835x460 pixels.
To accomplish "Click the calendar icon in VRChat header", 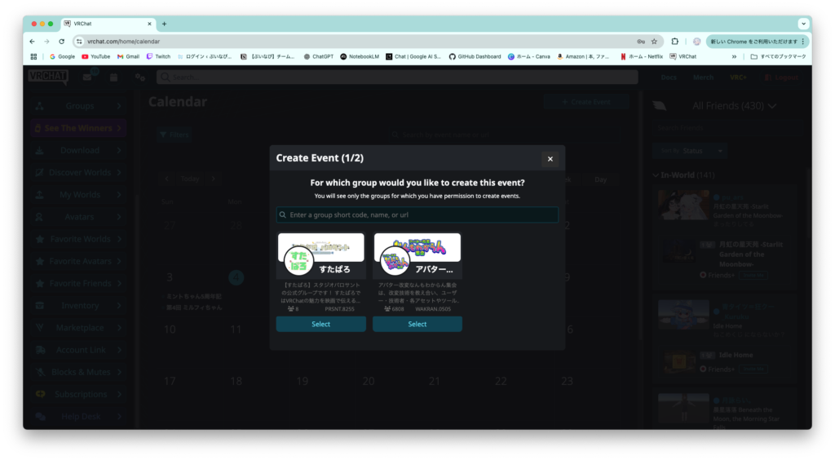I will pos(113,77).
